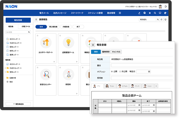Screen dimensions: 184x119
Task: Click the star favorites icon in top bar
Action: click(x=150, y=13)
